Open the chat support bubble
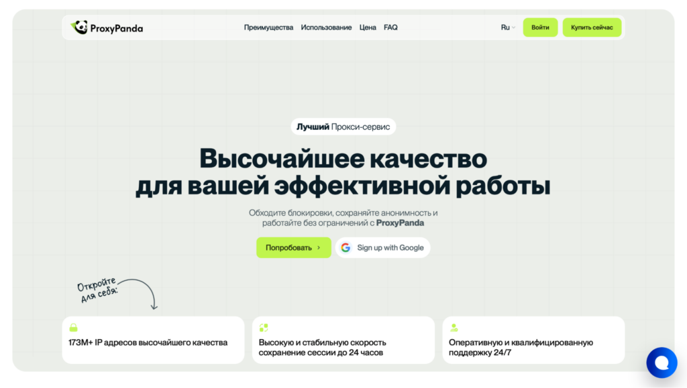 pyautogui.click(x=662, y=363)
